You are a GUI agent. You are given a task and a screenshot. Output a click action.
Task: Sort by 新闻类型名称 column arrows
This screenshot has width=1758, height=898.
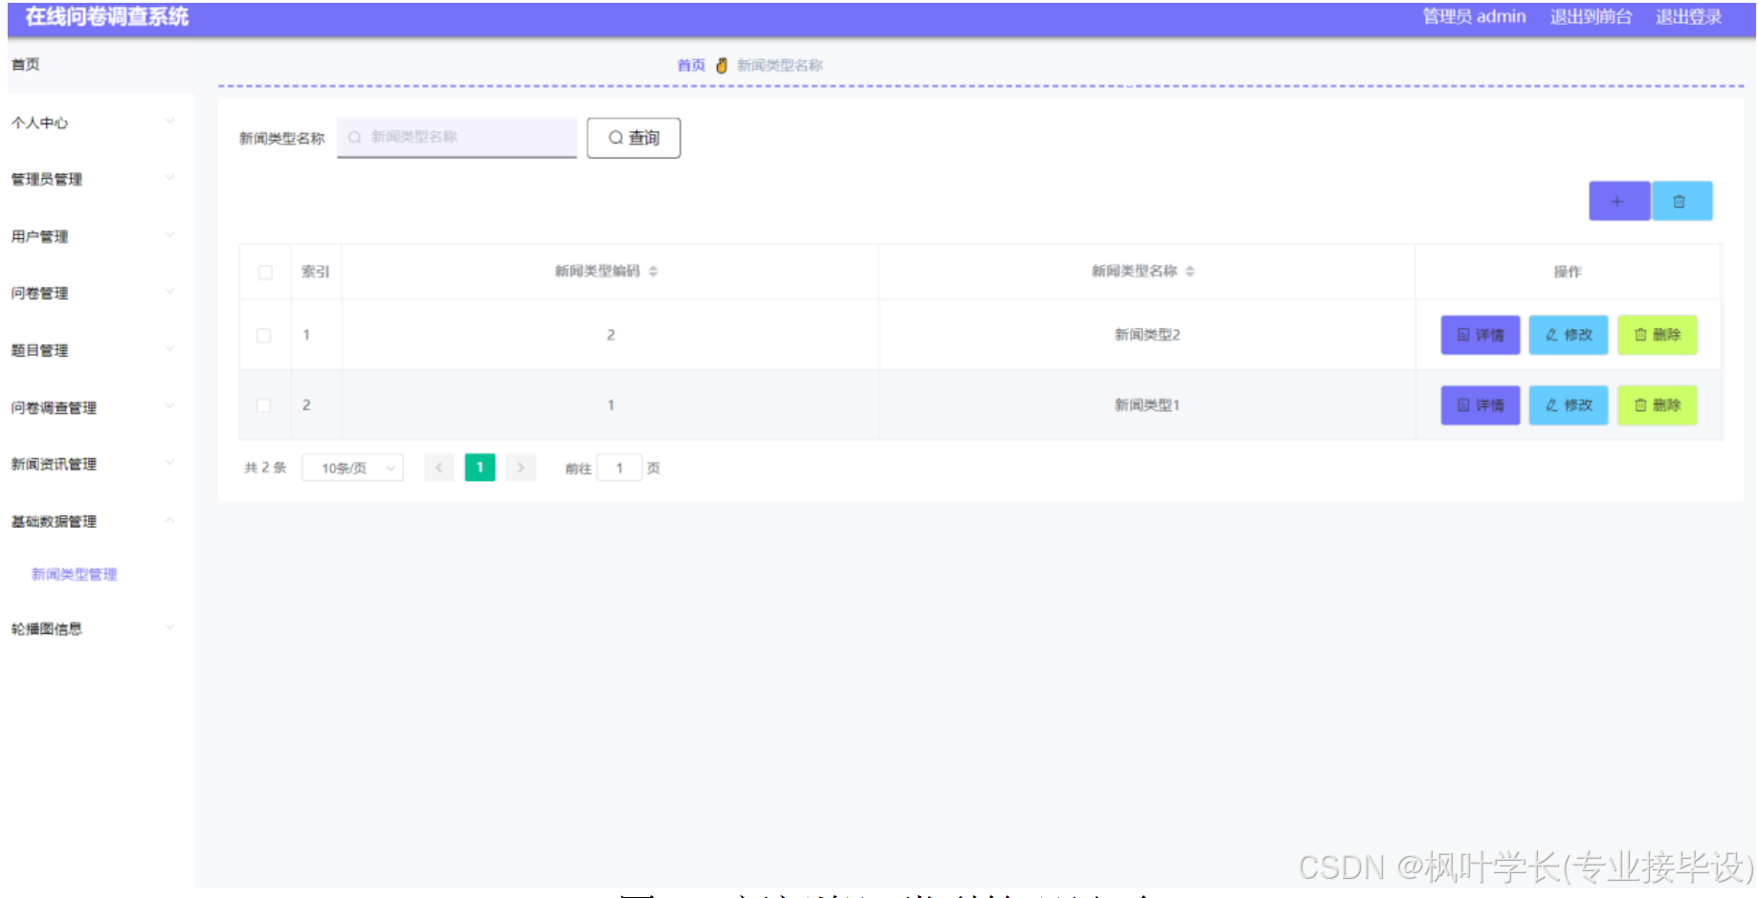pyautogui.click(x=1190, y=272)
